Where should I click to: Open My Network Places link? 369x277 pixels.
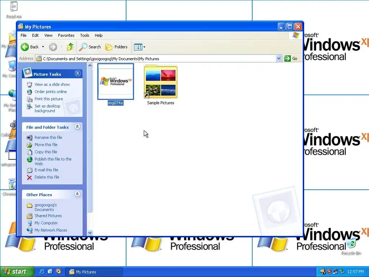pyautogui.click(x=51, y=230)
